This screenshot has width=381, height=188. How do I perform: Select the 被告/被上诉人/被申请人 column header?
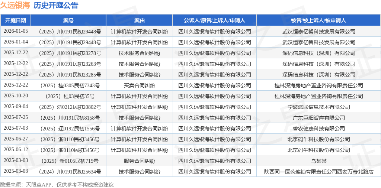318,20
